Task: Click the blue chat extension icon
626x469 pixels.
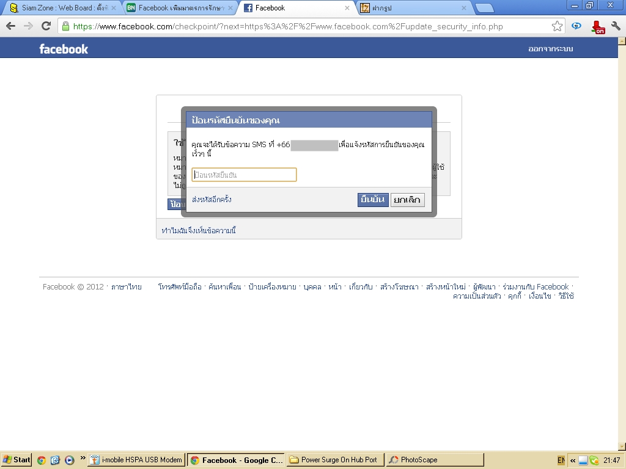Action: 576,26
